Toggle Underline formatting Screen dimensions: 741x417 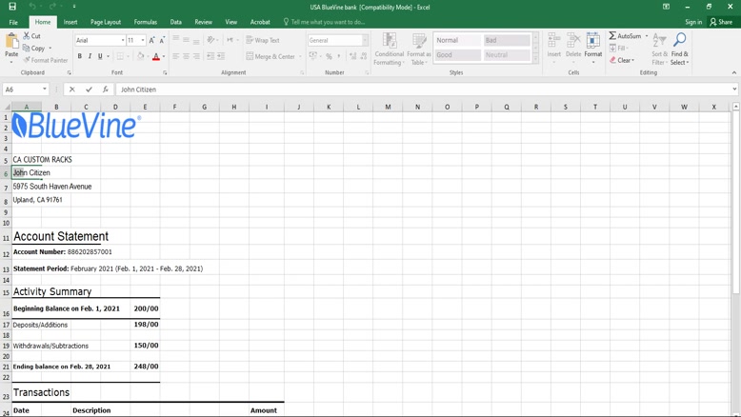click(100, 56)
